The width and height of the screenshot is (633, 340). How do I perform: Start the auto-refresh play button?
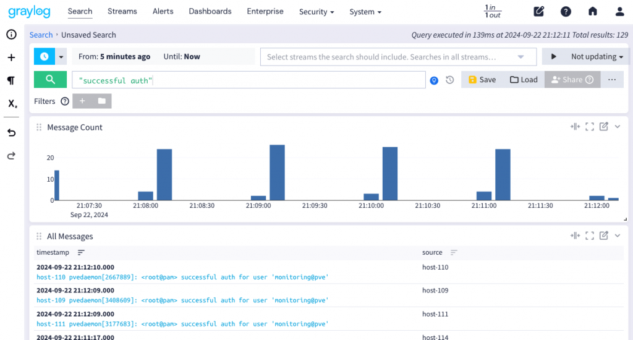point(553,56)
